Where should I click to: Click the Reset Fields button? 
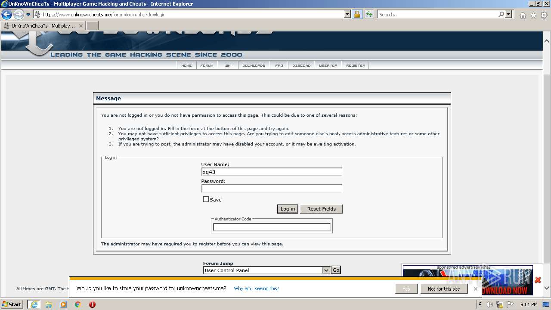coord(321,209)
